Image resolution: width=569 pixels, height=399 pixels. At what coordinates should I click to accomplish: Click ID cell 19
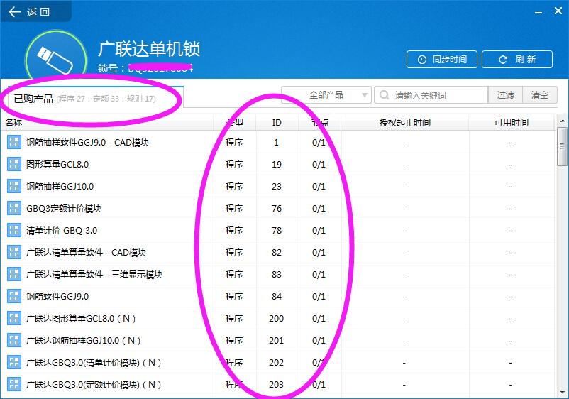277,165
